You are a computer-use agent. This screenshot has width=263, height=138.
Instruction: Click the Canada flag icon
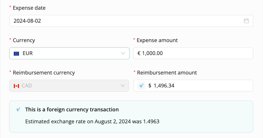(16, 86)
